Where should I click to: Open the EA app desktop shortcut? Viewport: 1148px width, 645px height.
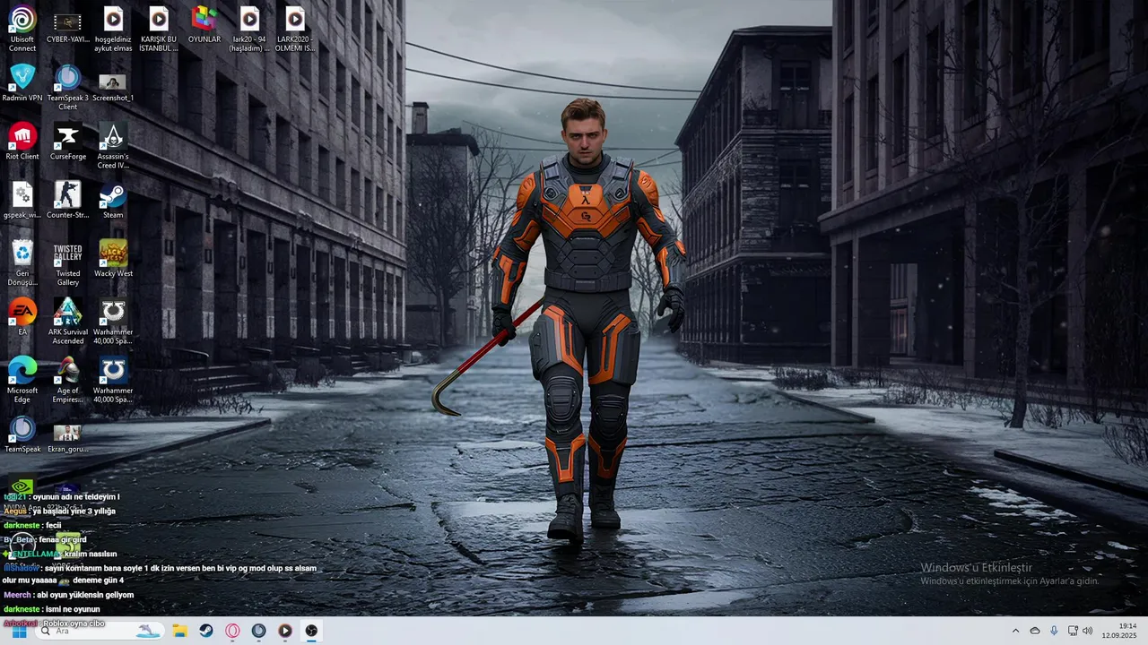[x=22, y=317]
